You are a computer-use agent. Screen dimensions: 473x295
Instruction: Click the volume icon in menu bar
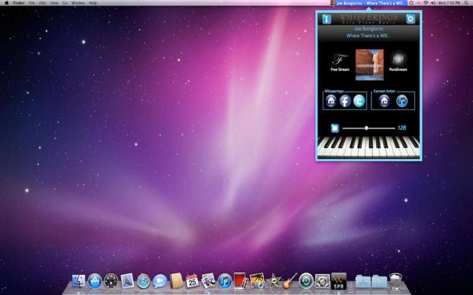coord(433,3)
